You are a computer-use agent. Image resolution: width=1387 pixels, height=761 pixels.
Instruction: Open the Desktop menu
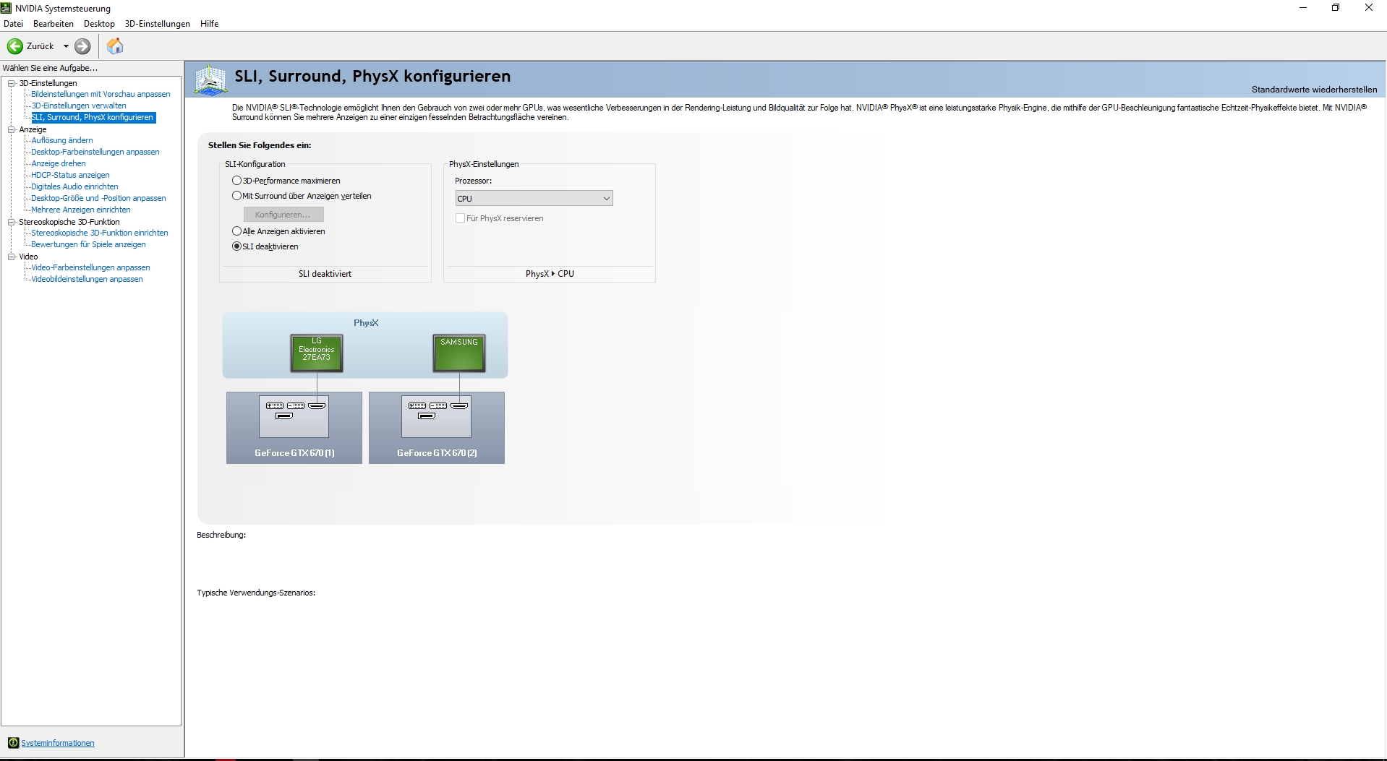coord(99,24)
